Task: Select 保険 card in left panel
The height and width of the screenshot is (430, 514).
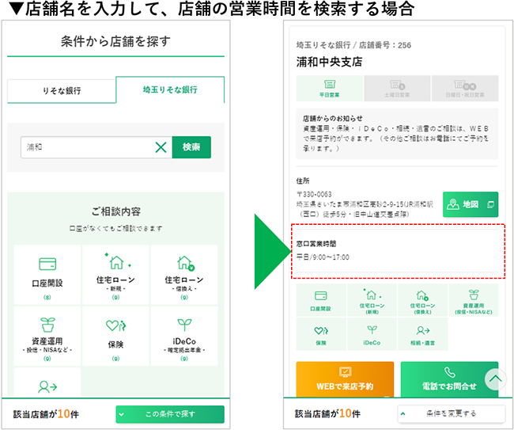Action: click(x=115, y=336)
